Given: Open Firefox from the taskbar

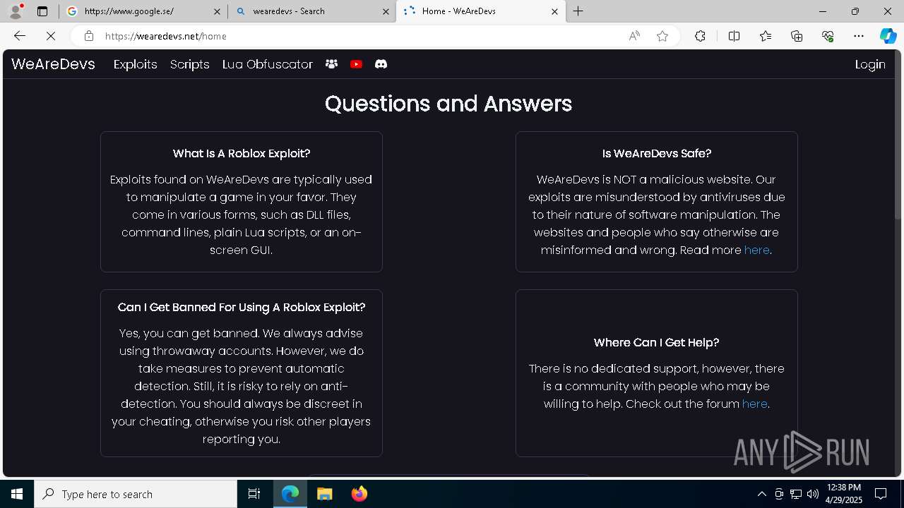Looking at the screenshot, I should point(359,494).
